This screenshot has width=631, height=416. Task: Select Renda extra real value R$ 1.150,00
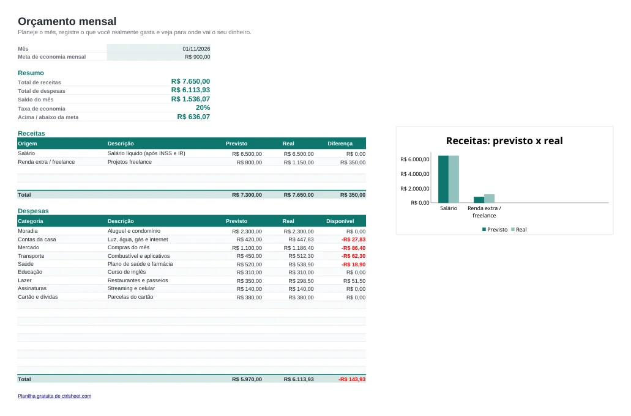pos(299,162)
